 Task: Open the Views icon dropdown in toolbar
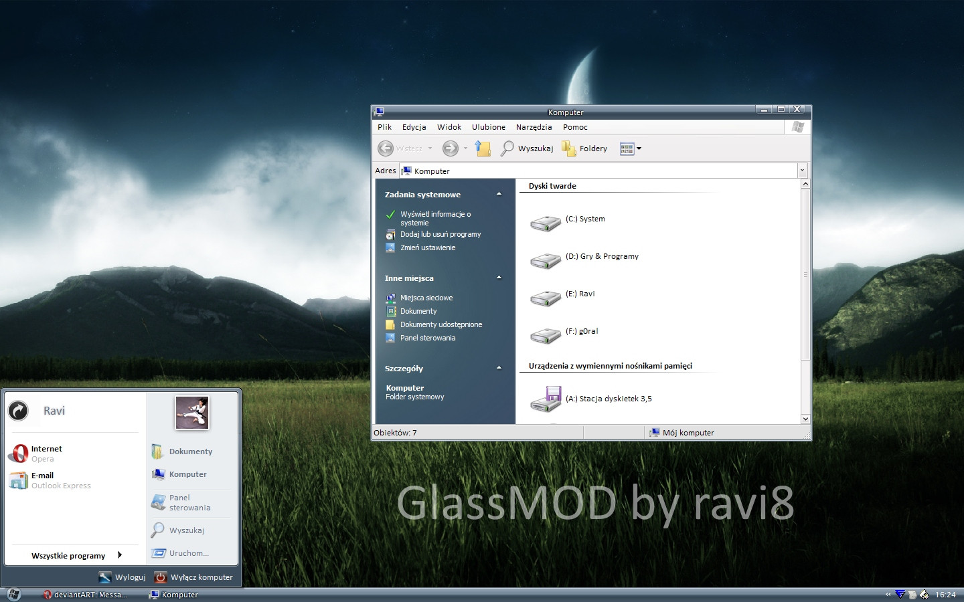point(631,148)
